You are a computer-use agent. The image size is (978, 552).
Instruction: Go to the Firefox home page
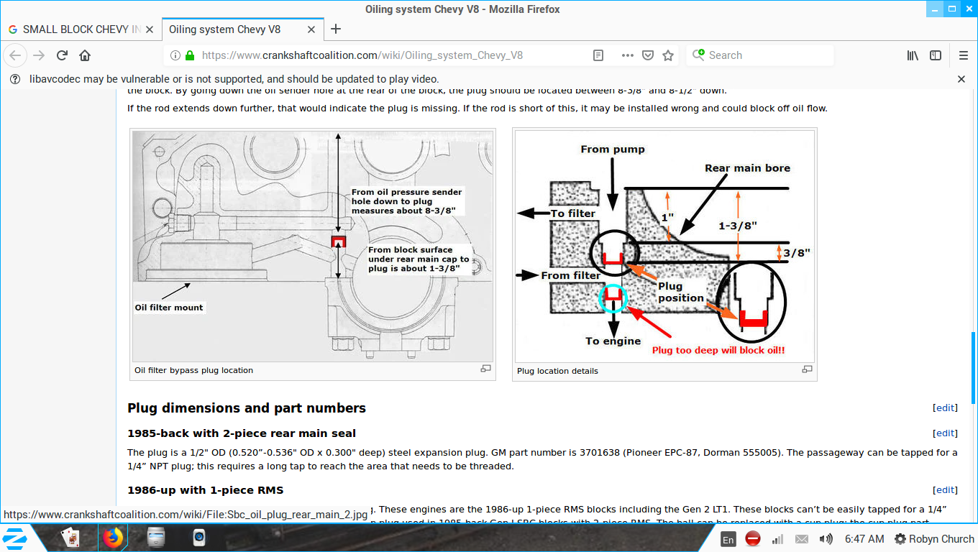coord(85,55)
